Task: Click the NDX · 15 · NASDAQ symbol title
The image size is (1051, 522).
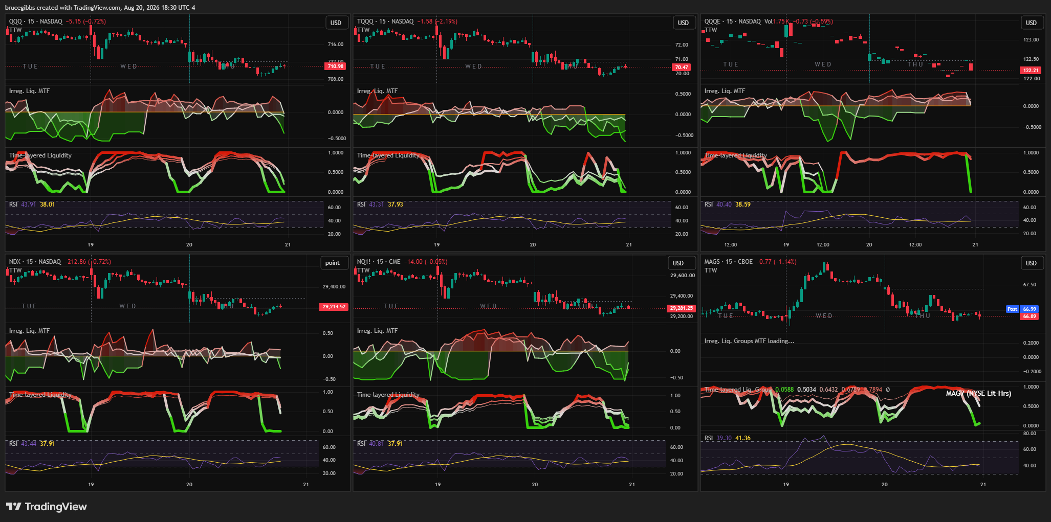Action: click(x=35, y=262)
